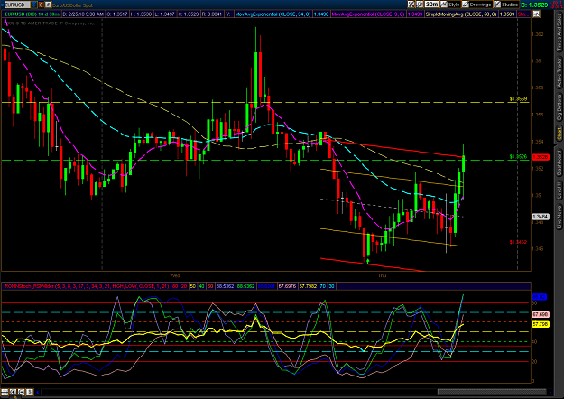The image size is (564, 399).
Task: Click the yellow 57.798 bubble on lower axis
Action: 541,324
